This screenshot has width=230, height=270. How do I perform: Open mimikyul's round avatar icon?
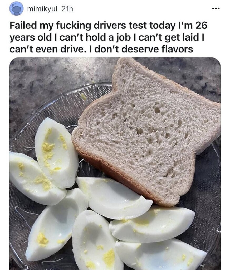pos(16,9)
